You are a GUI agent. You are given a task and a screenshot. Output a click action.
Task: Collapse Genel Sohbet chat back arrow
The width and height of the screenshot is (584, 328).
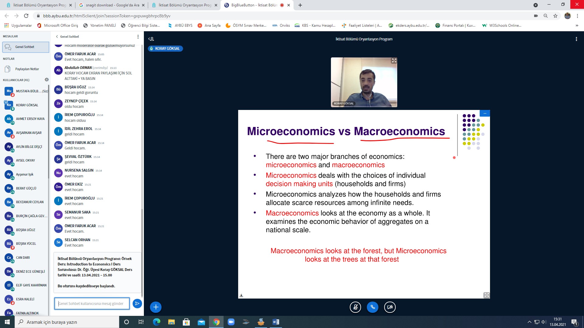coord(57,36)
